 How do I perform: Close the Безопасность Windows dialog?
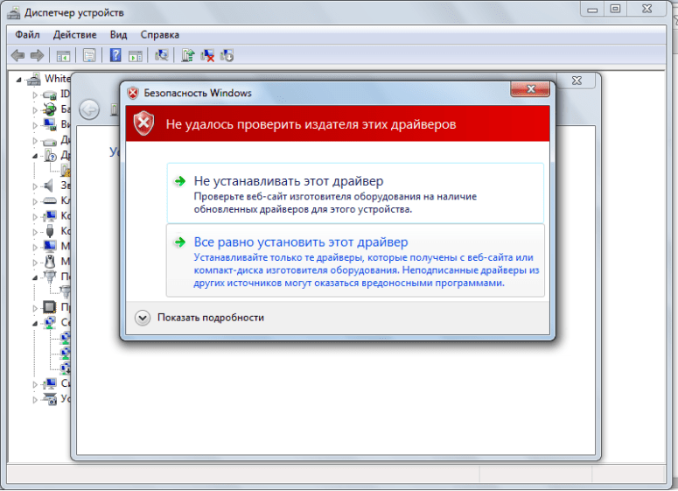click(530, 89)
